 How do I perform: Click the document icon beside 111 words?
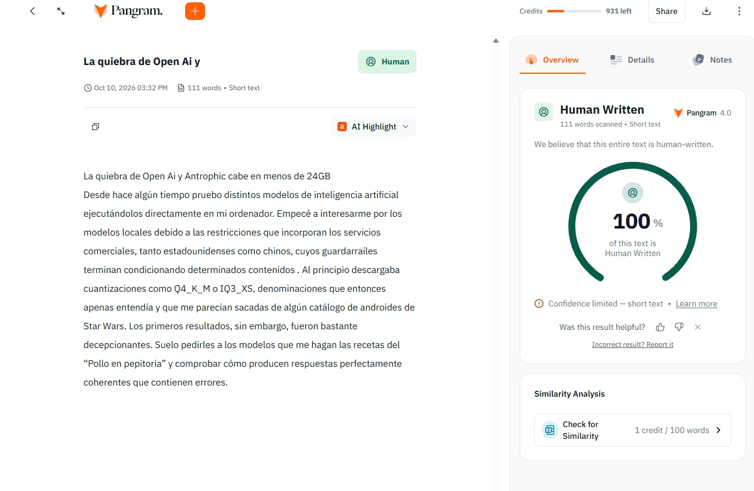(x=182, y=88)
